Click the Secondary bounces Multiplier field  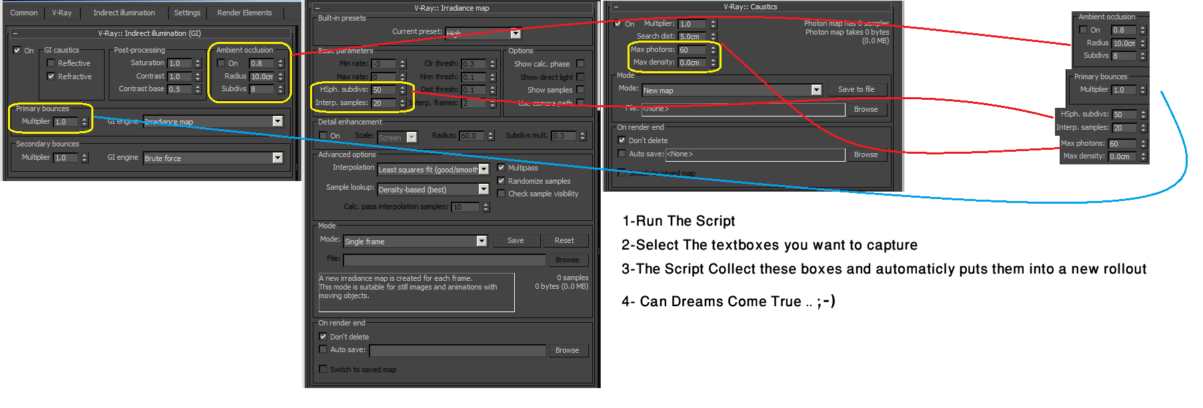(x=67, y=158)
